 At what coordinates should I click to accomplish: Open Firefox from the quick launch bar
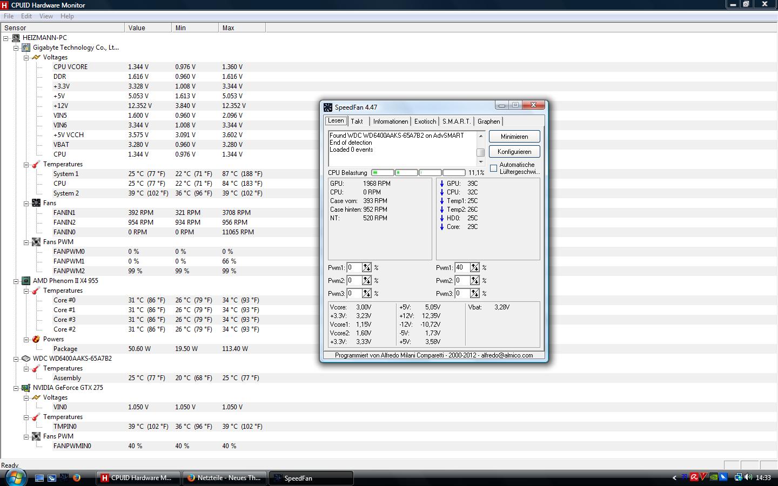[77, 478]
